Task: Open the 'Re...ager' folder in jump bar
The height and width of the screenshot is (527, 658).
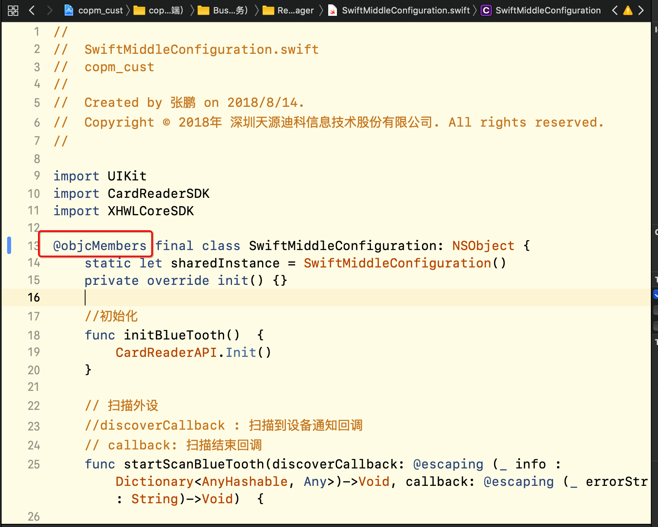Action: tap(288, 10)
